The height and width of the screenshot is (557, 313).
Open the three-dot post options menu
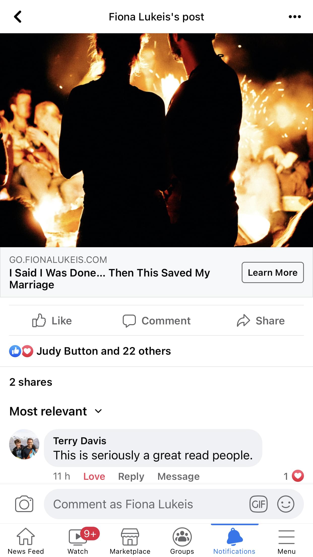[295, 17]
